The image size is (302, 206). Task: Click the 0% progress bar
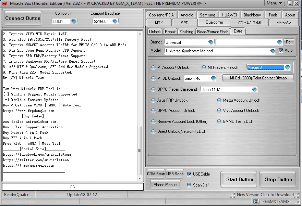tap(73, 187)
